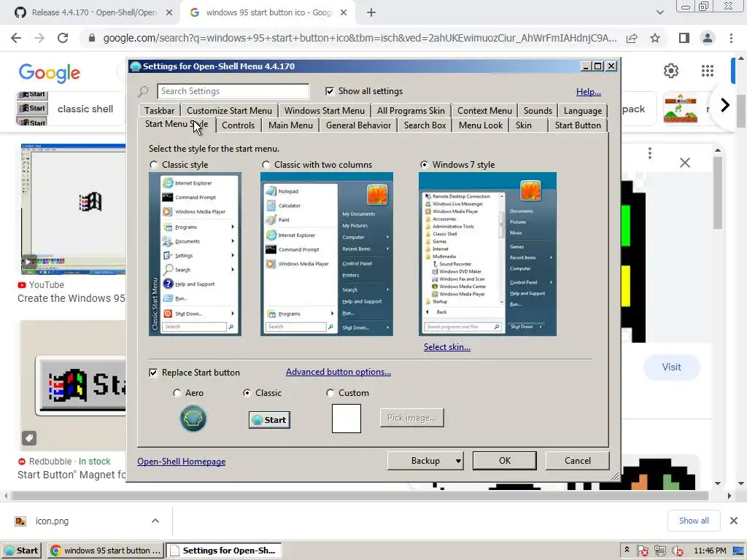Select the Classic style menu preview image
This screenshot has width=747, height=560.
click(x=195, y=254)
